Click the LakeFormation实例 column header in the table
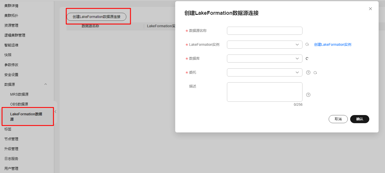The height and width of the screenshot is (173, 385). pyautogui.click(x=161, y=26)
